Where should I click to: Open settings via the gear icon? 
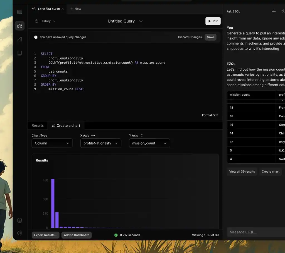click(x=19, y=233)
